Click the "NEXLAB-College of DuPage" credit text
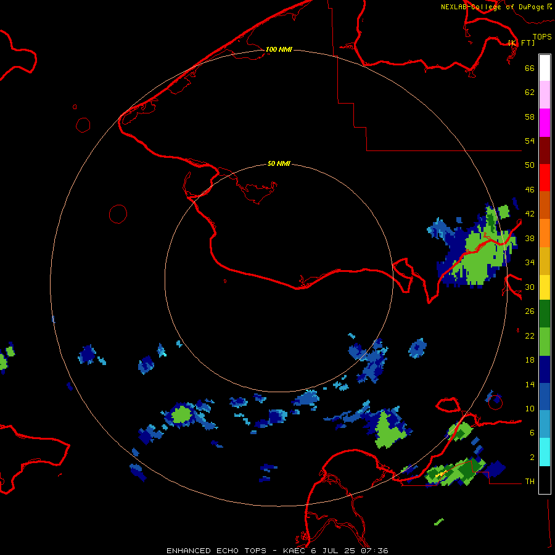The width and height of the screenshot is (555, 555). [x=493, y=7]
